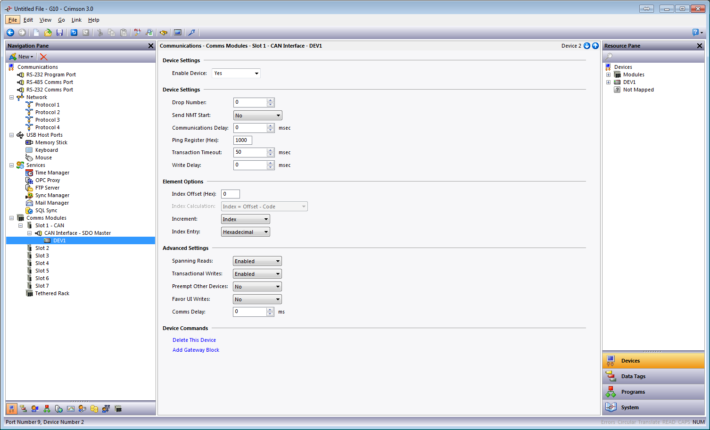Screen dimensions: 710x430
Task: Click the Find All magnifier icon
Action: coord(137,33)
